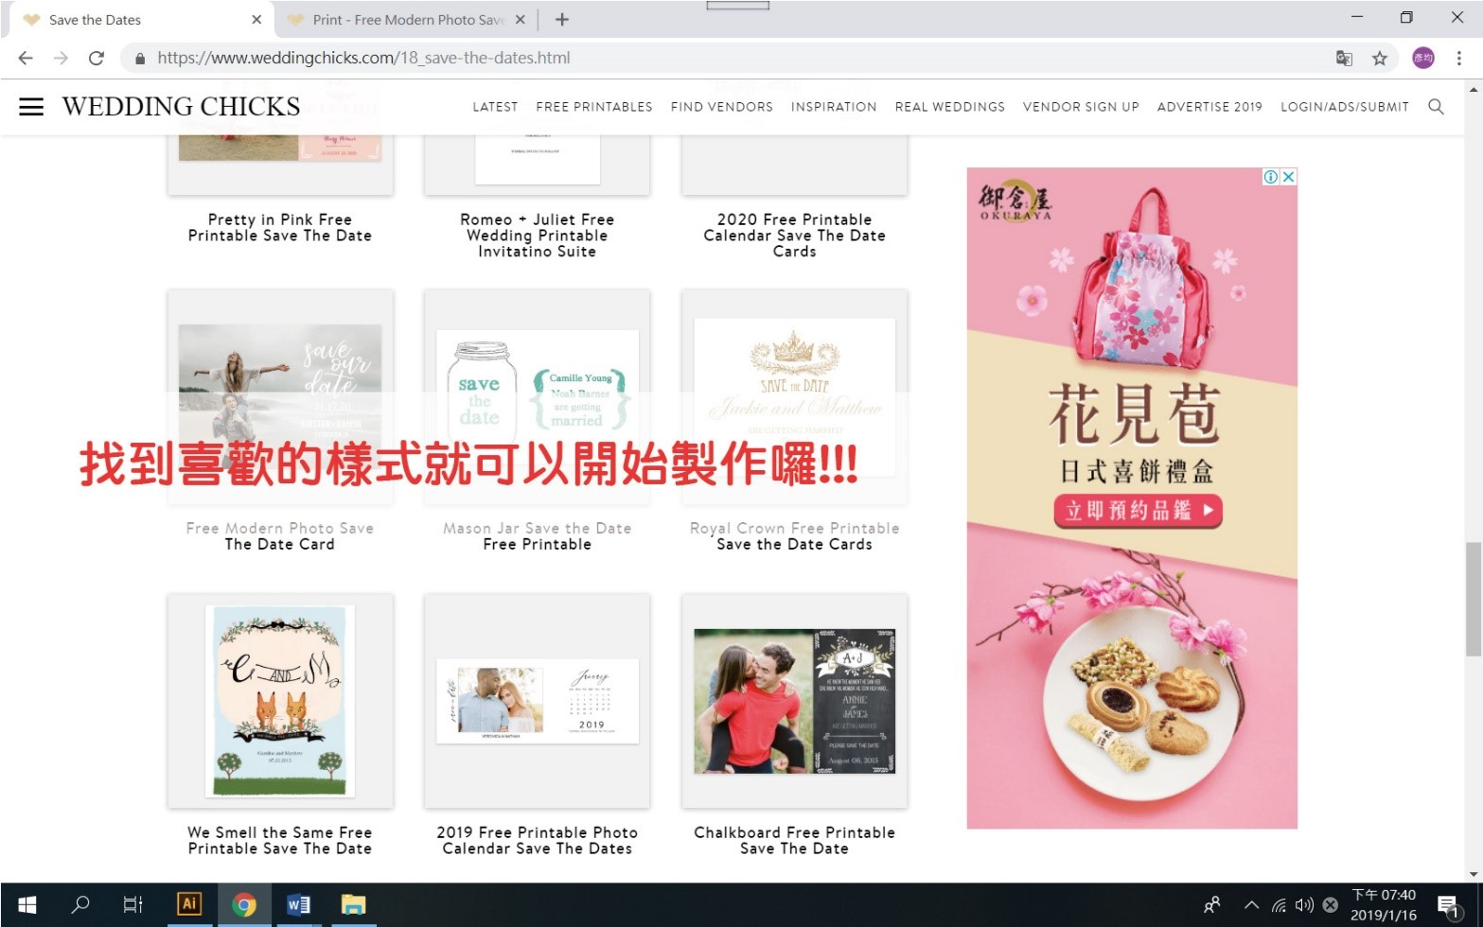
Task: Click the scrollbar down arrow
Action: (1474, 874)
